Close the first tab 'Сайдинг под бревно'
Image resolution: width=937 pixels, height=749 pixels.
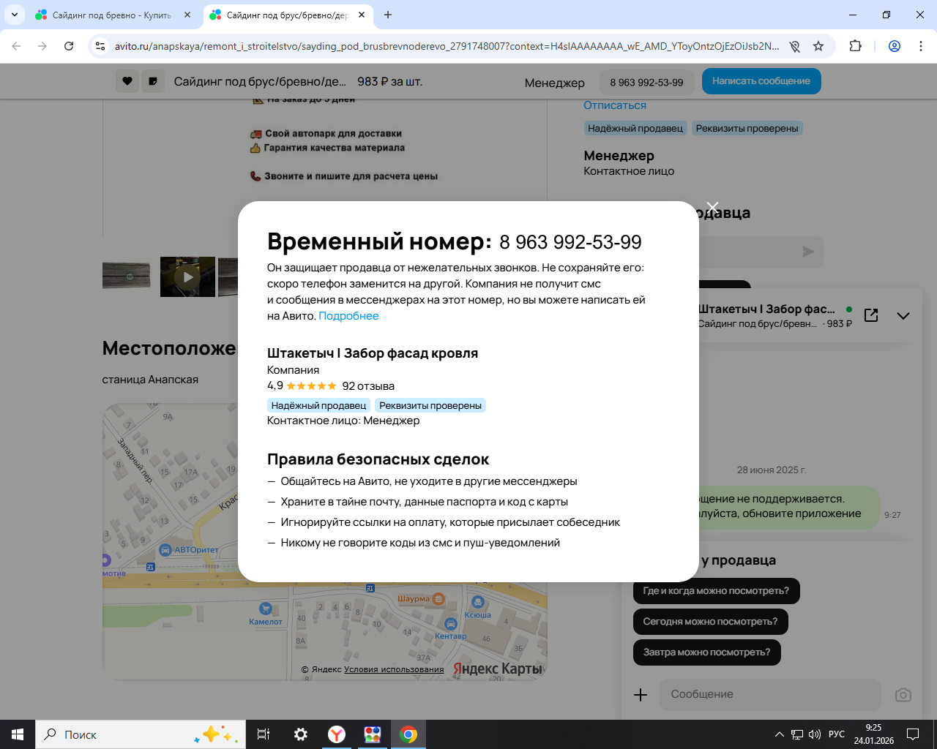pyautogui.click(x=187, y=15)
